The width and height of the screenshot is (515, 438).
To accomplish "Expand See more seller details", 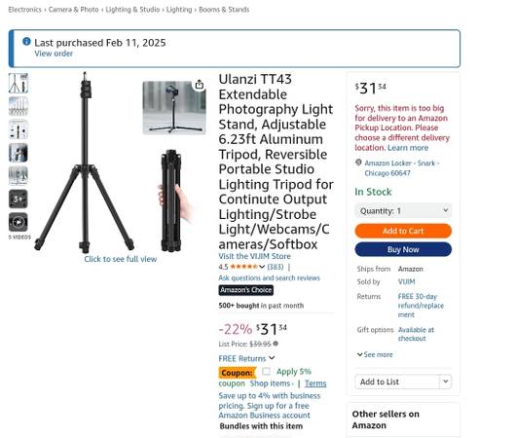I will 375,354.
